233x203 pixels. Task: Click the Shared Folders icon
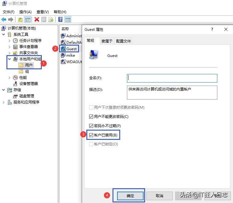(x=15, y=53)
